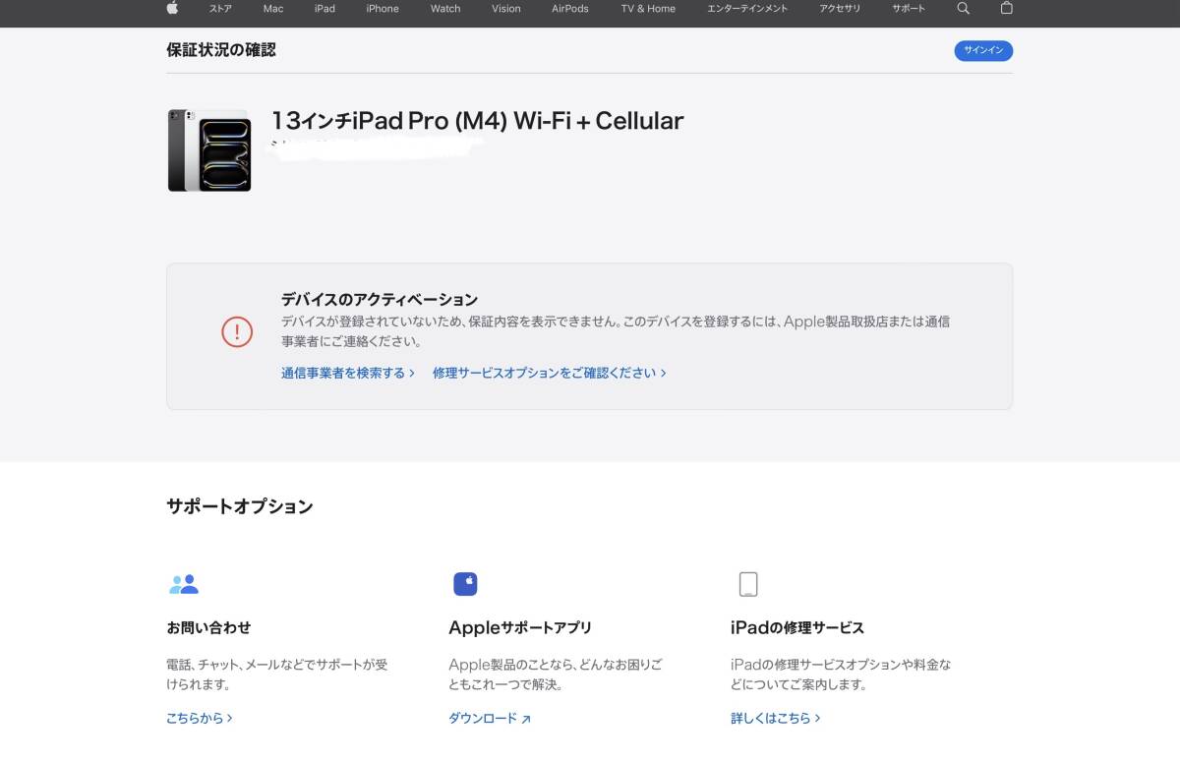Click the 保証状況の確認 page title
The width and height of the screenshot is (1180, 762).
(221, 50)
